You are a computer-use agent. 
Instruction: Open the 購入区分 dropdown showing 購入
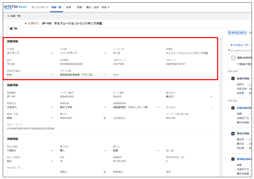coord(83,150)
